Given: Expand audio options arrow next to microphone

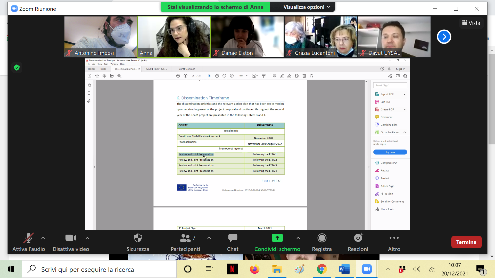Looking at the screenshot, I should coord(43,238).
